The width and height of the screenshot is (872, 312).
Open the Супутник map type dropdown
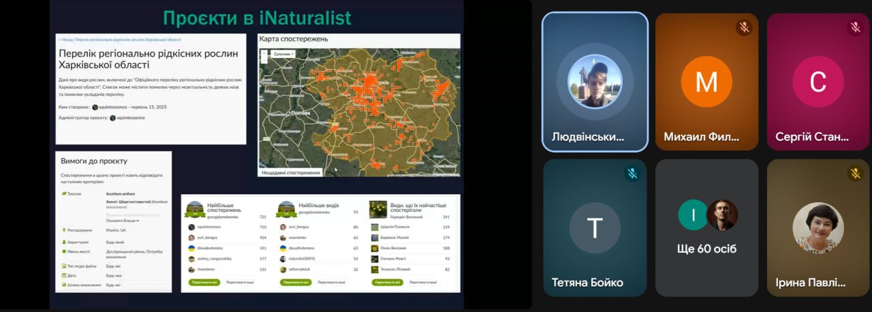point(283,53)
